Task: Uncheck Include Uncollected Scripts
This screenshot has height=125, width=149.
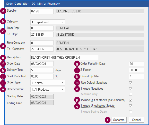Action: pos(130,106)
